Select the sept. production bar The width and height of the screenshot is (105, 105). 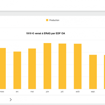(93, 72)
